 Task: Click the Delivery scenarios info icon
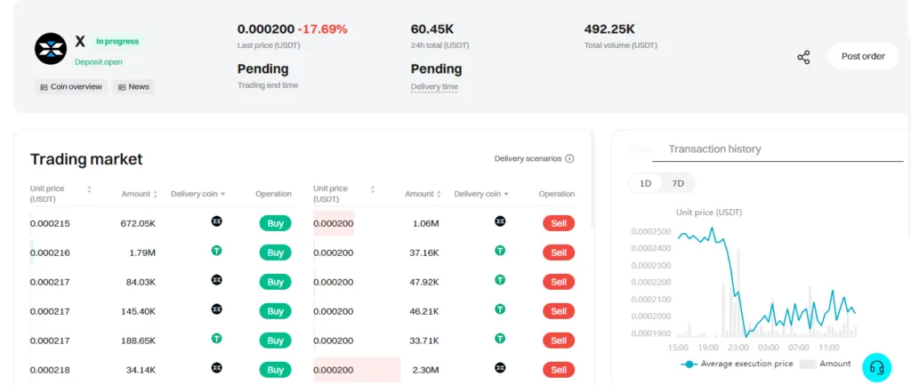(x=569, y=158)
